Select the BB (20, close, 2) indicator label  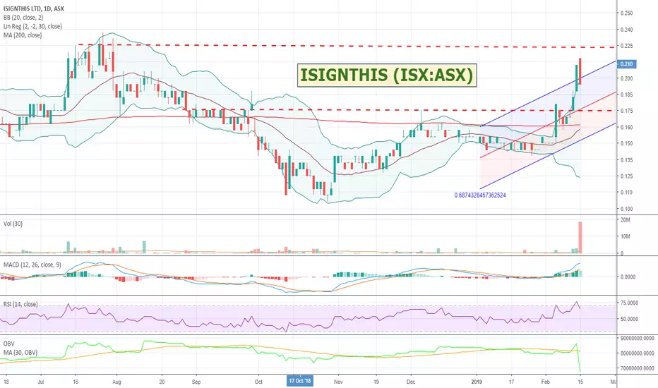(23, 18)
